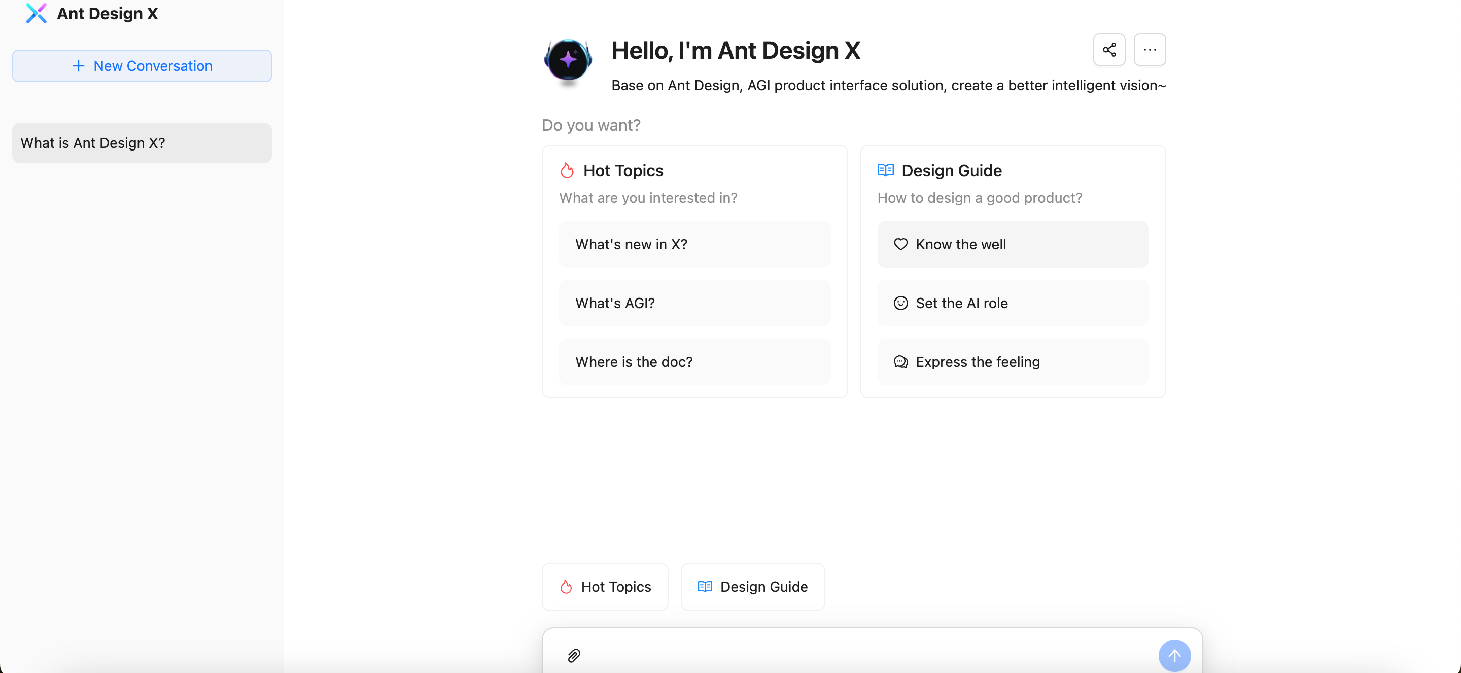
Task: Click the Ant Design X title text in sidebar
Action: coord(107,13)
